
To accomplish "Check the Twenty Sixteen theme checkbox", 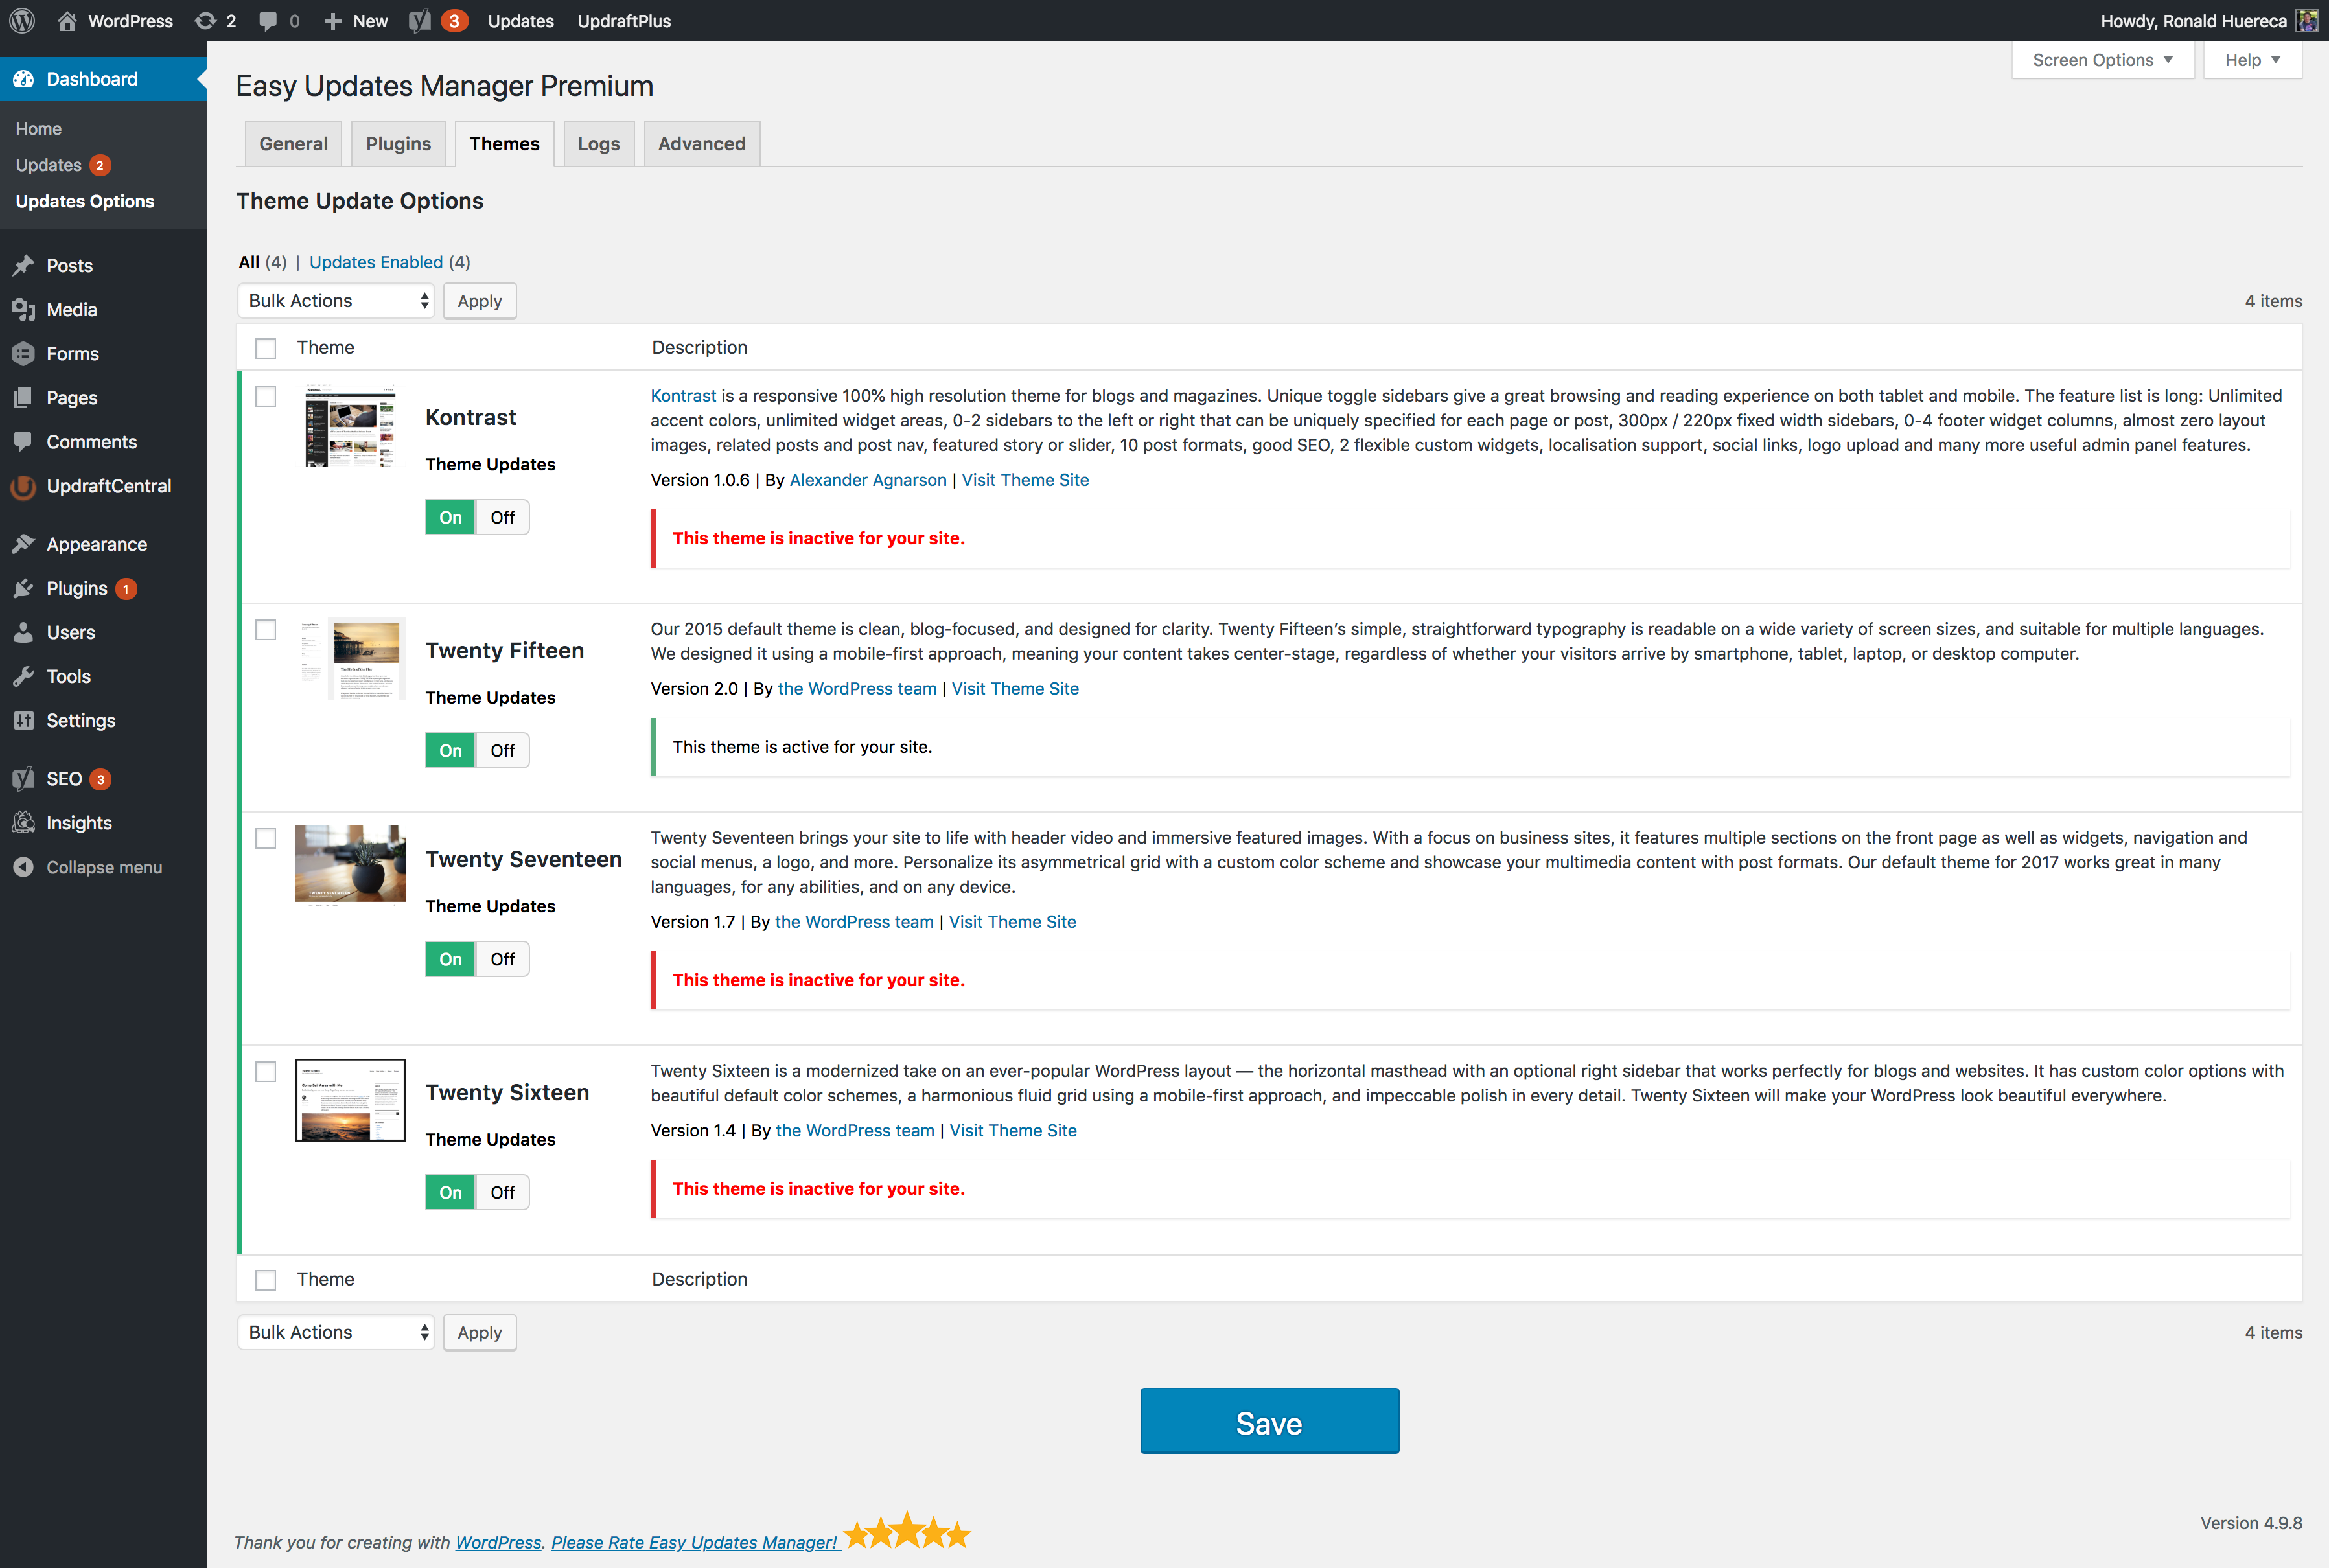I will [x=265, y=1072].
